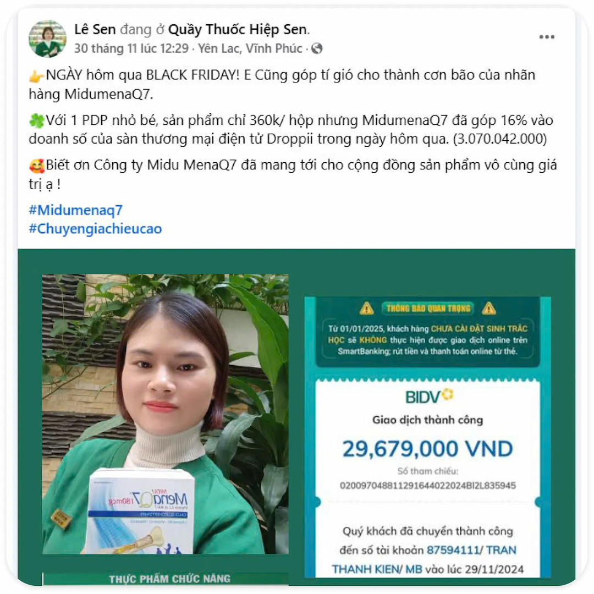
Task: Click the right warning triangle icon
Action: [489, 309]
